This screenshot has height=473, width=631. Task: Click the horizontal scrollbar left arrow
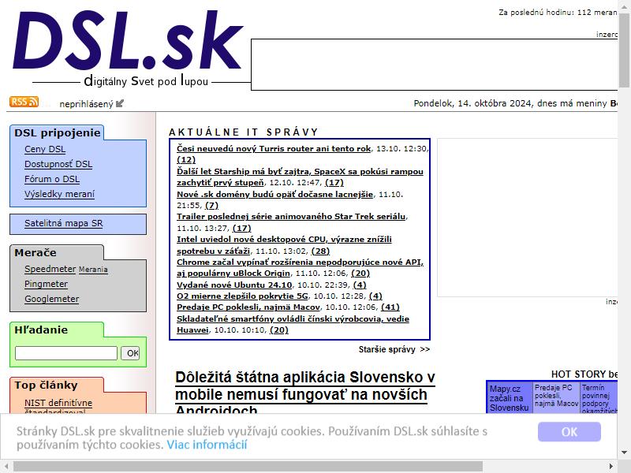6,467
